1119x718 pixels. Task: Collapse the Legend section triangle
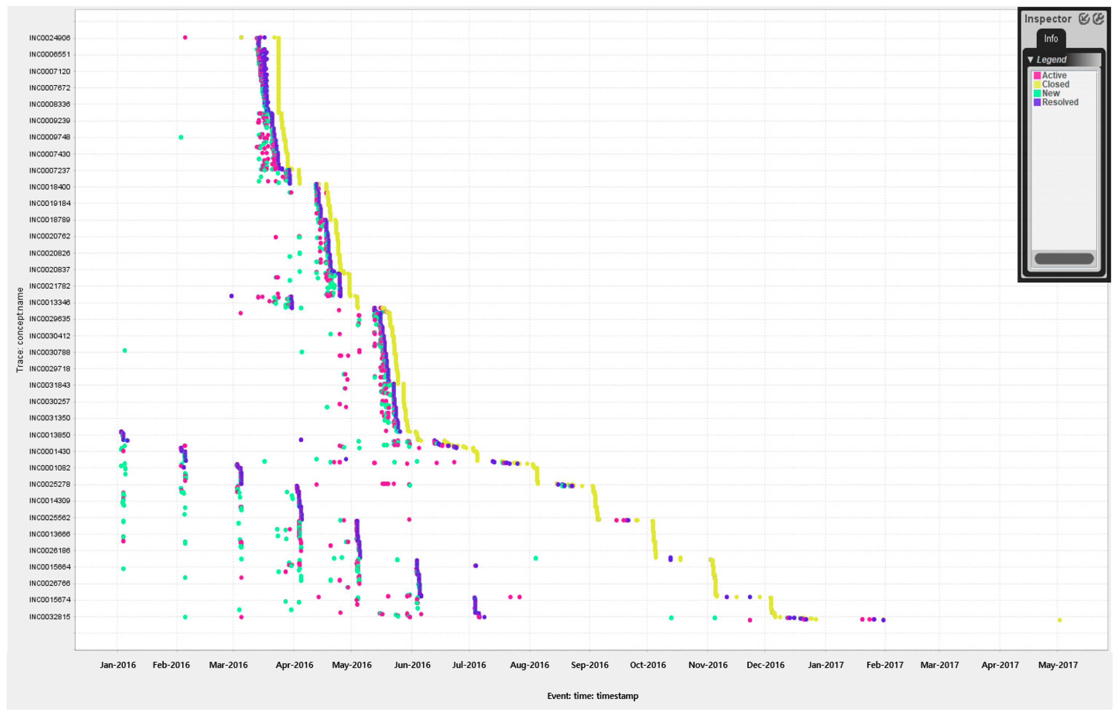pyautogui.click(x=1030, y=60)
